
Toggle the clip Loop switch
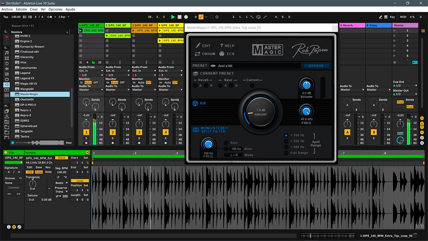pos(80,181)
